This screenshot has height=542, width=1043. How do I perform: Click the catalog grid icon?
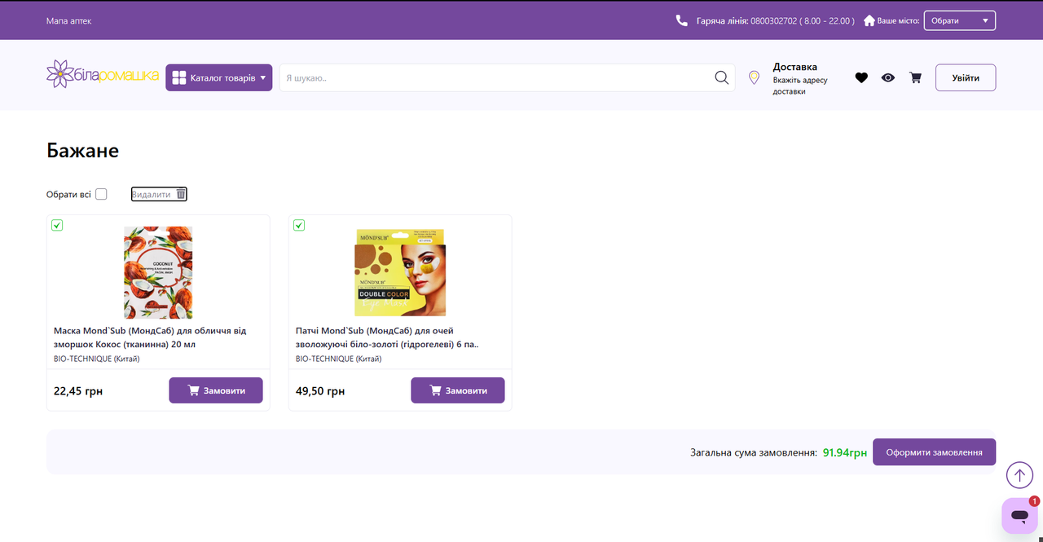click(x=179, y=78)
